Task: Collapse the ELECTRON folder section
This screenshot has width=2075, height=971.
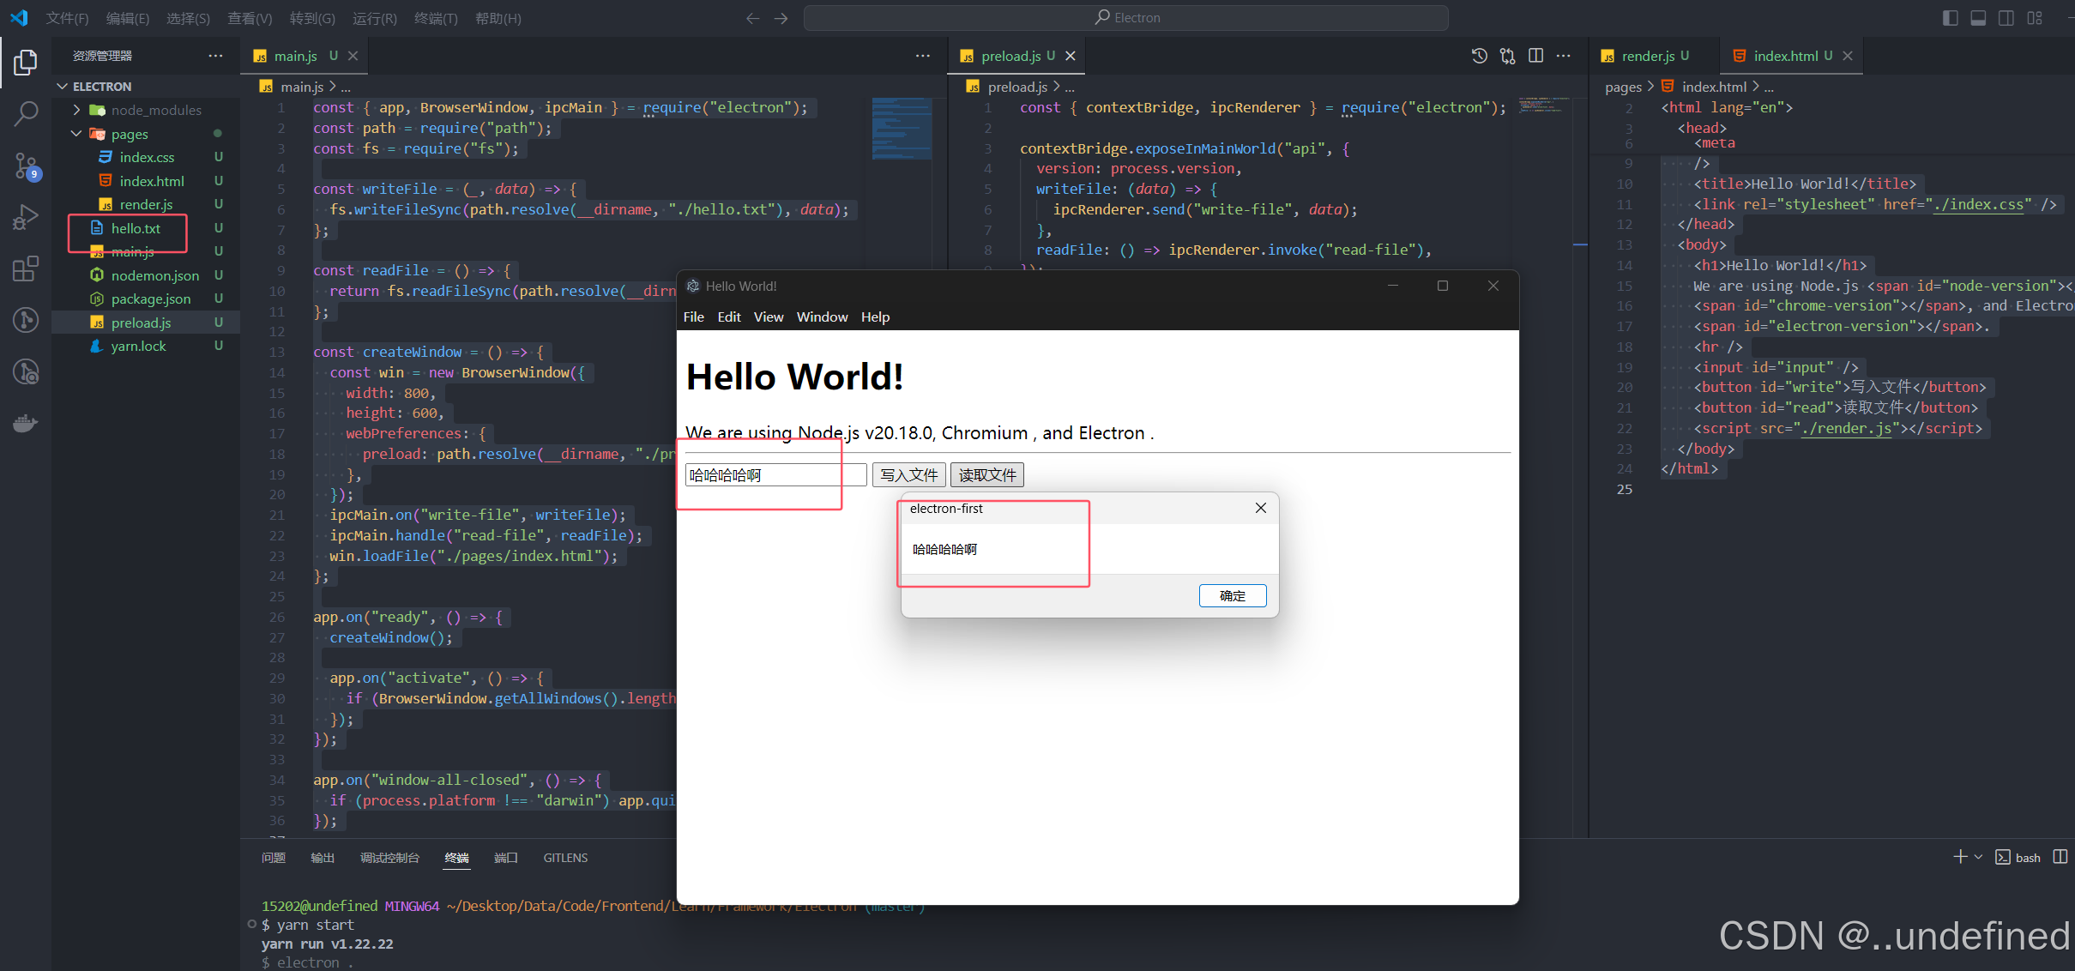Action: [x=62, y=87]
